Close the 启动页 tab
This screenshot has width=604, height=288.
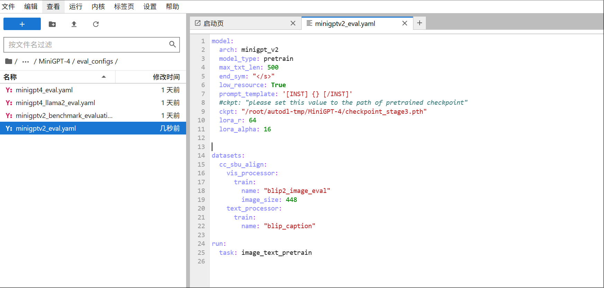[293, 23]
